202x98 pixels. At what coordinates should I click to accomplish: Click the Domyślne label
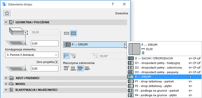[122, 13]
